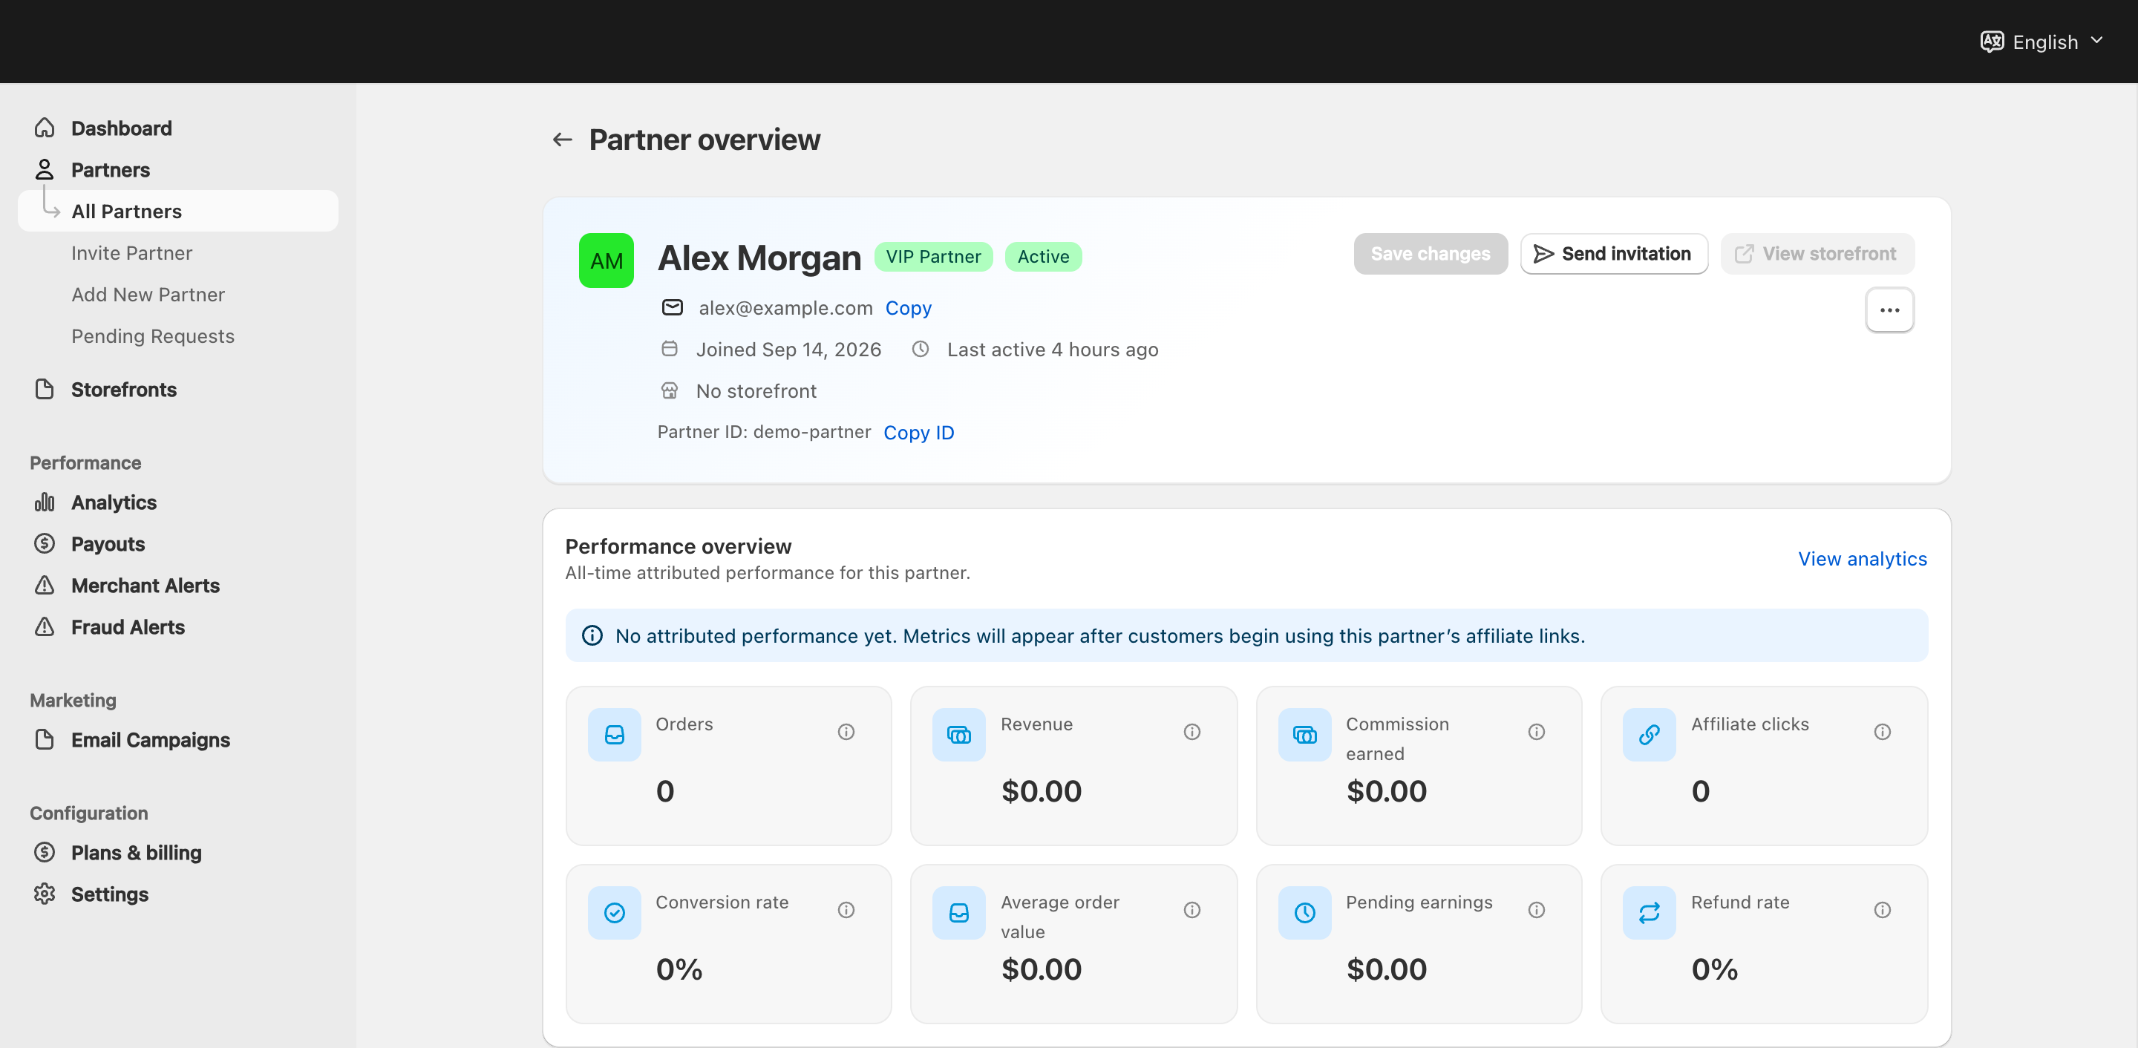
Task: Click the Save changes button
Action: tap(1430, 253)
